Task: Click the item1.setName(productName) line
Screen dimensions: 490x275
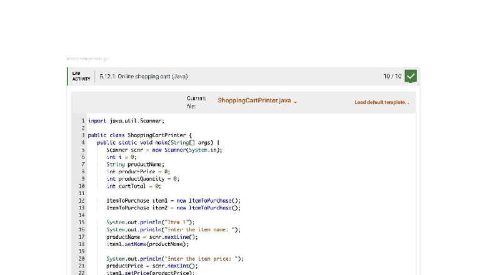Action: coord(147,244)
